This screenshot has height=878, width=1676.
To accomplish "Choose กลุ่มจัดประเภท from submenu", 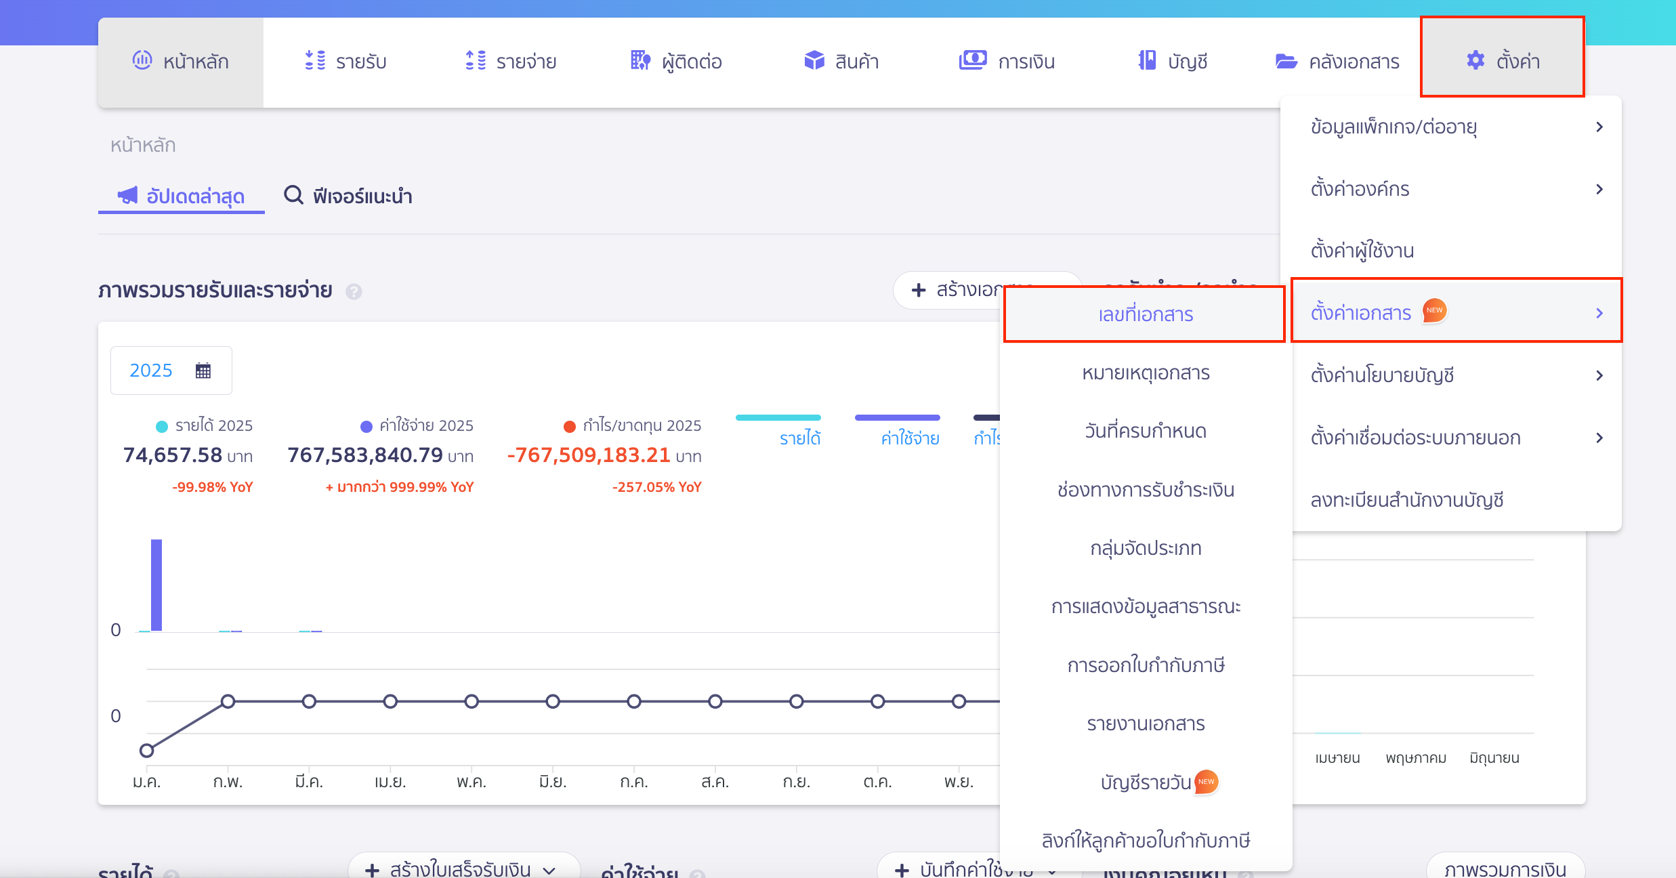I will tap(1146, 548).
